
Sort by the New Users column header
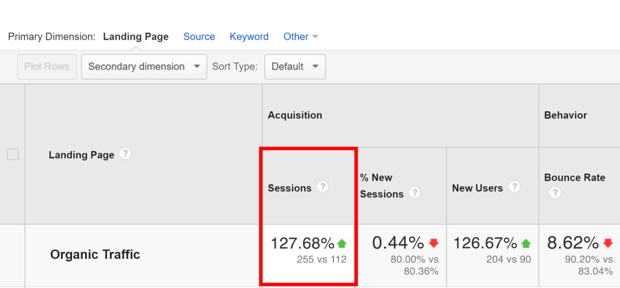click(477, 188)
